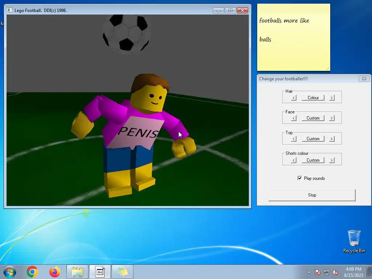Screen dimensions: 372x279
Task: Switch to the Lego Football taskbar item
Action: [100, 272]
